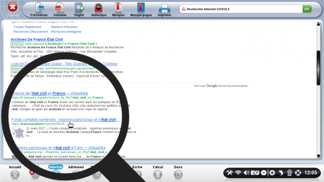Open Fonds complets numérisés registres paroissiaux link
This screenshot has height=182, width=324.
[x=65, y=119]
